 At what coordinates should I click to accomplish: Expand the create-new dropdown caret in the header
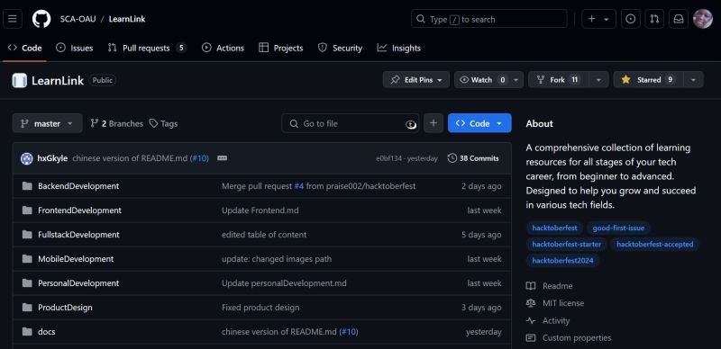tap(607, 19)
